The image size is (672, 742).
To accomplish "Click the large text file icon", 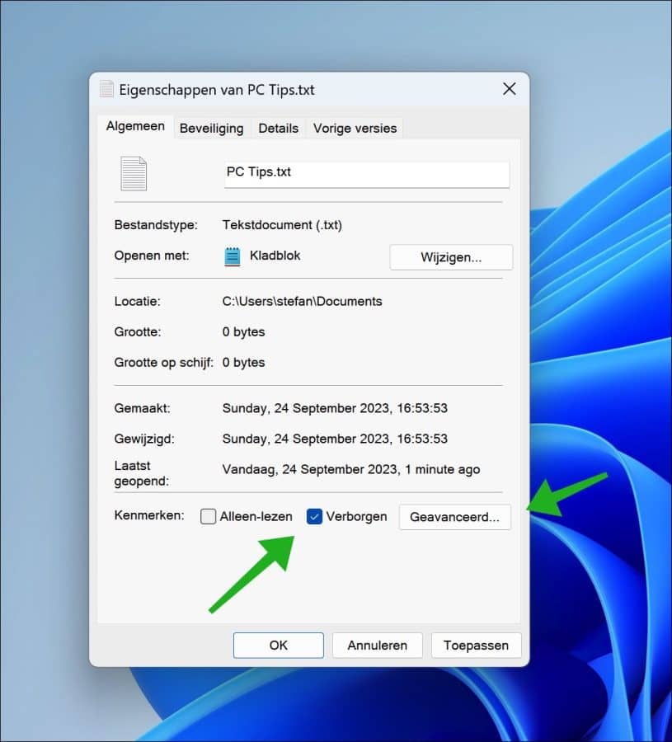I will 134,174.
